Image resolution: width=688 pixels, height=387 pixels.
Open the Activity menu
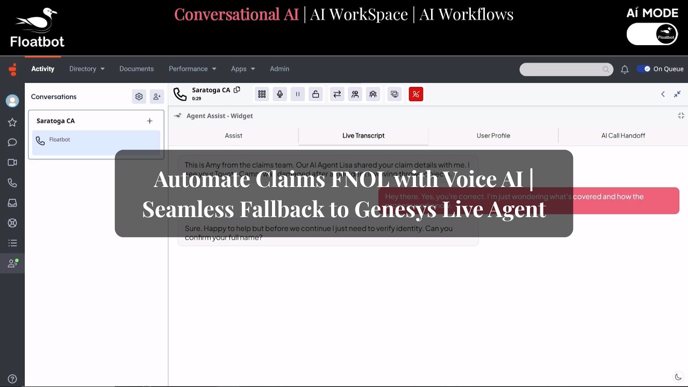point(42,69)
